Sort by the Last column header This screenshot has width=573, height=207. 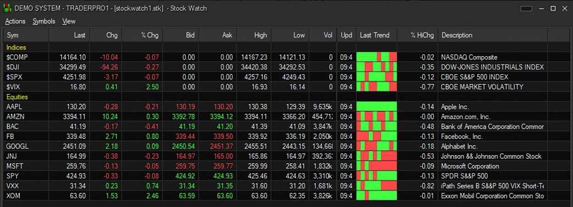pos(69,35)
